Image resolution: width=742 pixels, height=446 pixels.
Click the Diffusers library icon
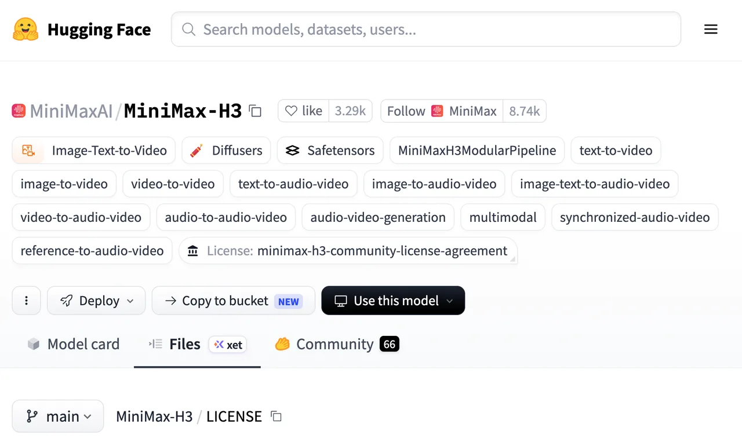click(196, 151)
